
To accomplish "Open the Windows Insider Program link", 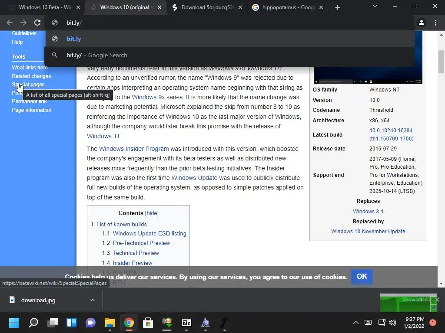I will tap(134, 149).
